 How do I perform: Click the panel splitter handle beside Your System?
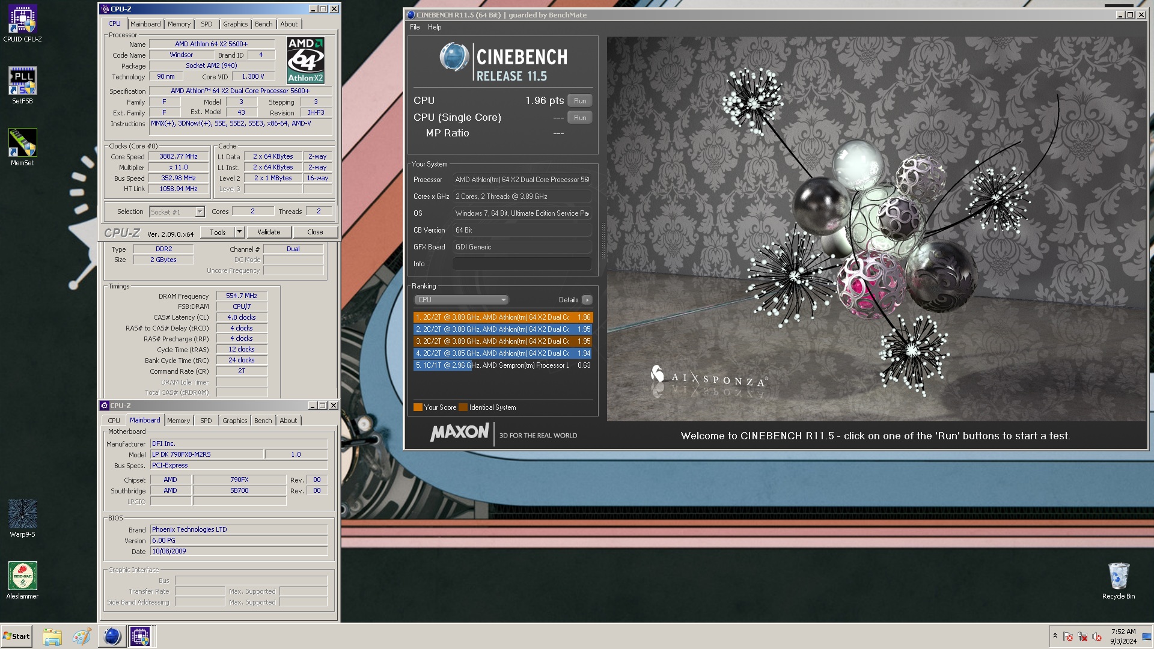coord(603,240)
